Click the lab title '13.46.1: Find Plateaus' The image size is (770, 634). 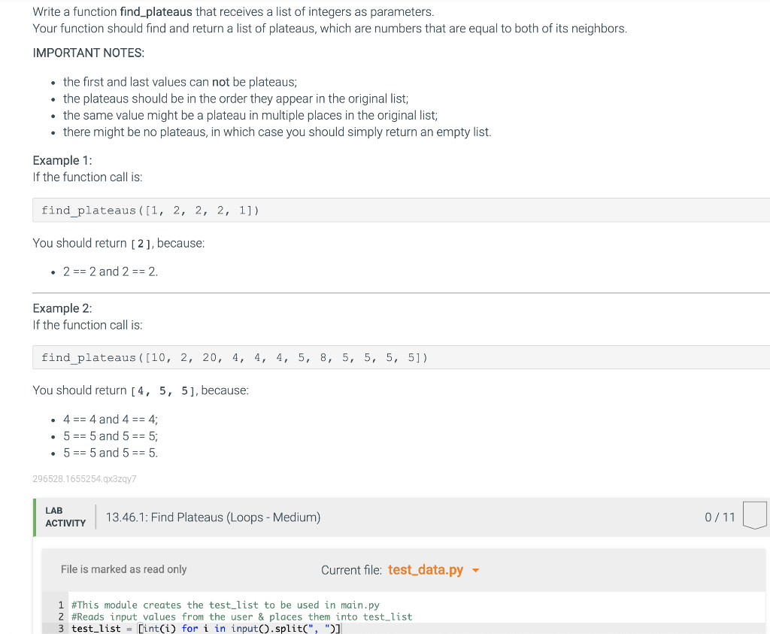[212, 517]
